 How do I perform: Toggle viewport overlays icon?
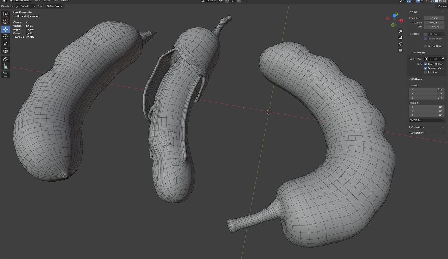coord(418,1)
